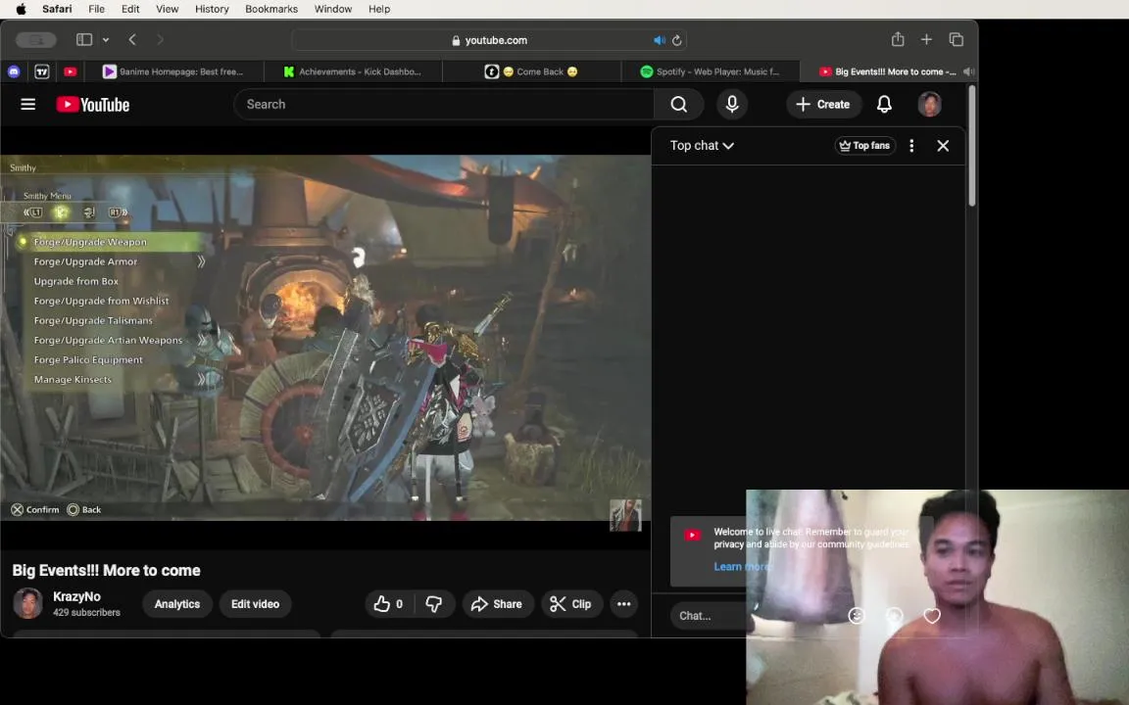Focus the YouTube search field
Image resolution: width=1129 pixels, height=705 pixels.
point(444,105)
